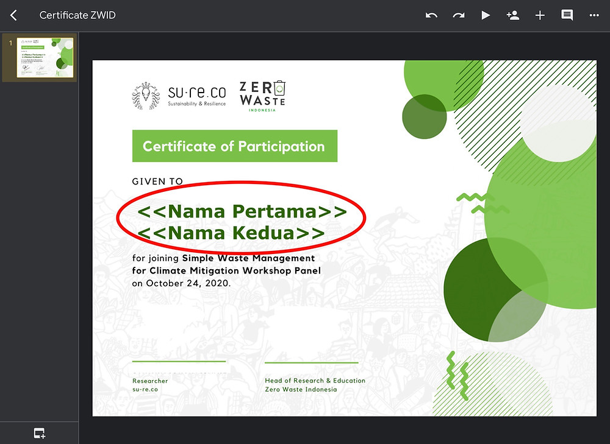610x444 pixels.
Task: Click the su-re.co logo on the slide
Action: click(179, 96)
